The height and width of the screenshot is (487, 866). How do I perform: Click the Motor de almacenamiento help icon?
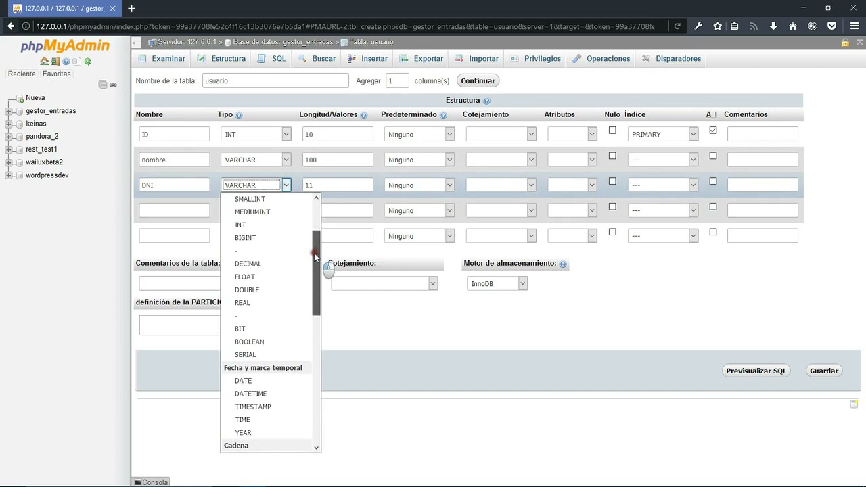pyautogui.click(x=563, y=264)
